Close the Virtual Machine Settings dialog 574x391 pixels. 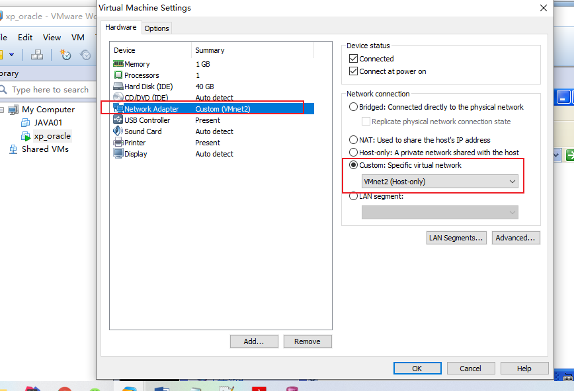(x=544, y=8)
